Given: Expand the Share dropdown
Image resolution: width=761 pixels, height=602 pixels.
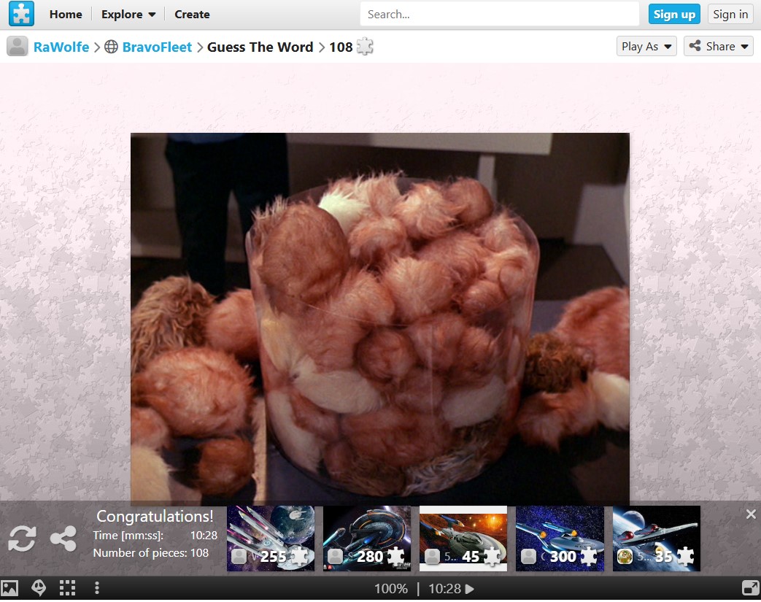Looking at the screenshot, I should (x=719, y=46).
